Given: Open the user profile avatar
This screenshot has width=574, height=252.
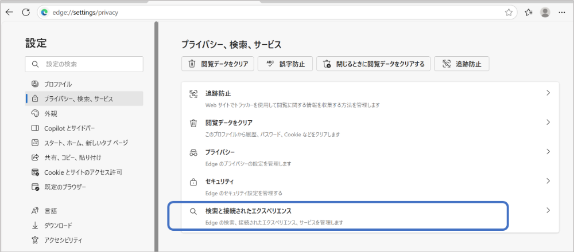Looking at the screenshot, I should 545,13.
